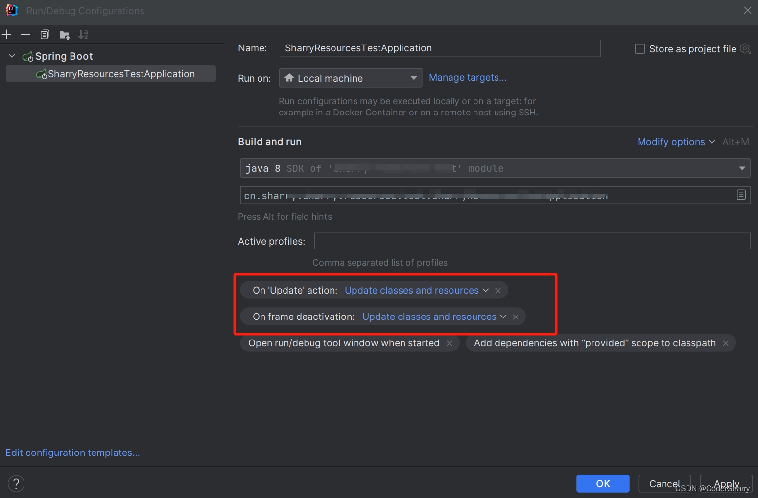
Task: Remove 'Open run/debug tool window when started' option
Action: pyautogui.click(x=450, y=343)
